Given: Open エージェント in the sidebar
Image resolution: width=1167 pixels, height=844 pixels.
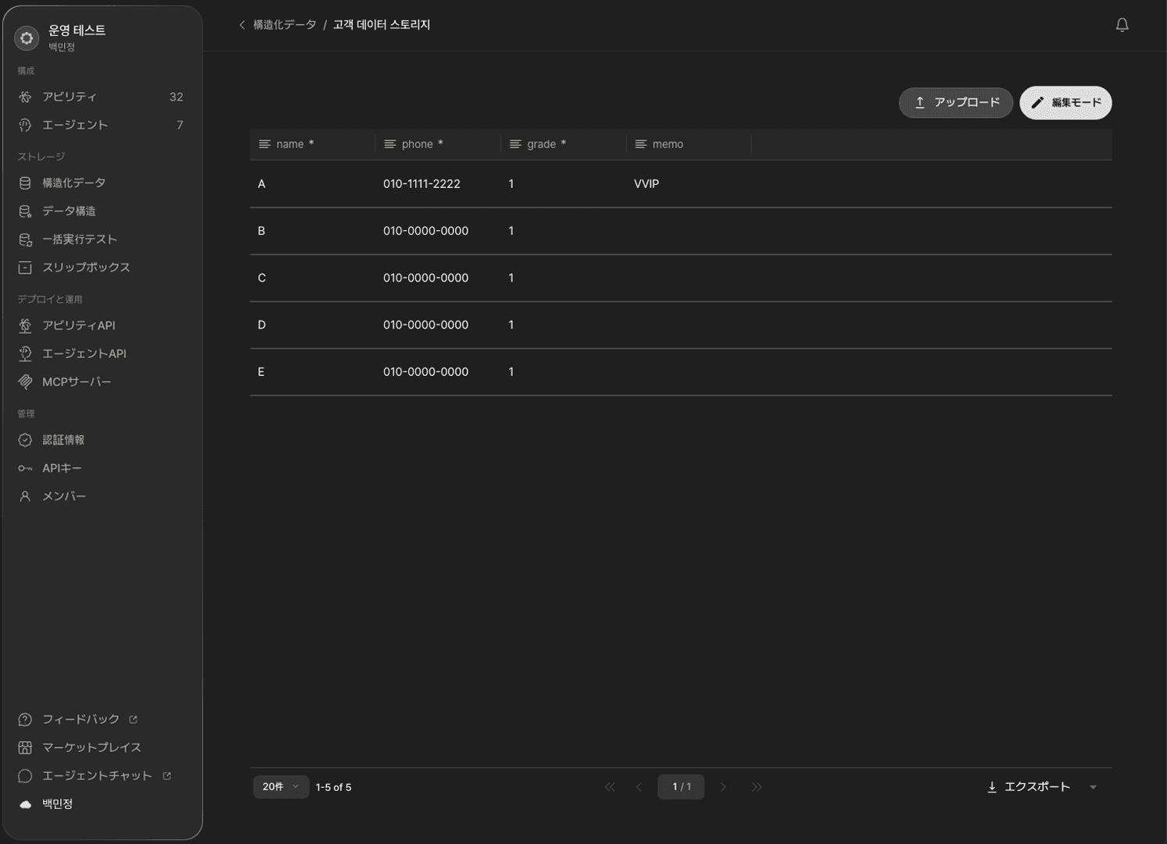Looking at the screenshot, I should click(x=101, y=125).
